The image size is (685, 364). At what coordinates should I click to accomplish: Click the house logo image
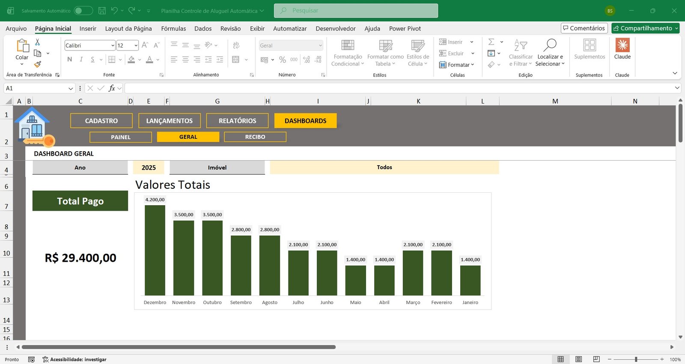[35, 127]
